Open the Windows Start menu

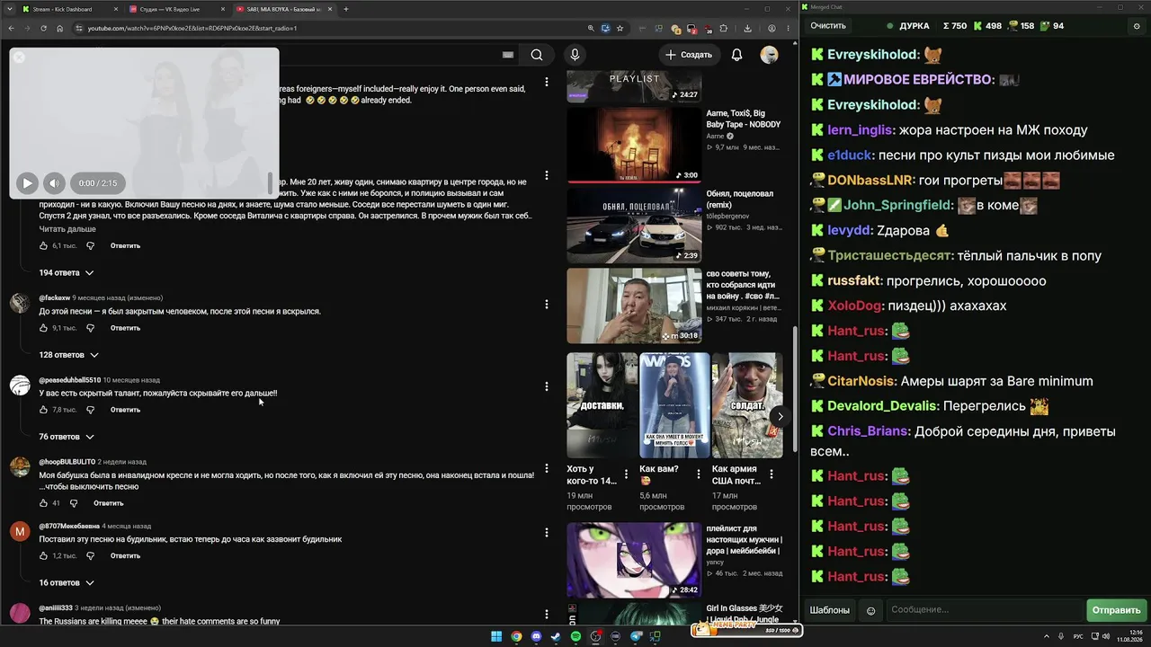pyautogui.click(x=496, y=637)
